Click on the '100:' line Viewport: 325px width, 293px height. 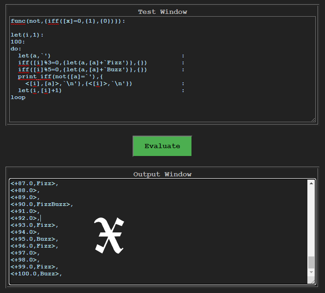click(18, 42)
